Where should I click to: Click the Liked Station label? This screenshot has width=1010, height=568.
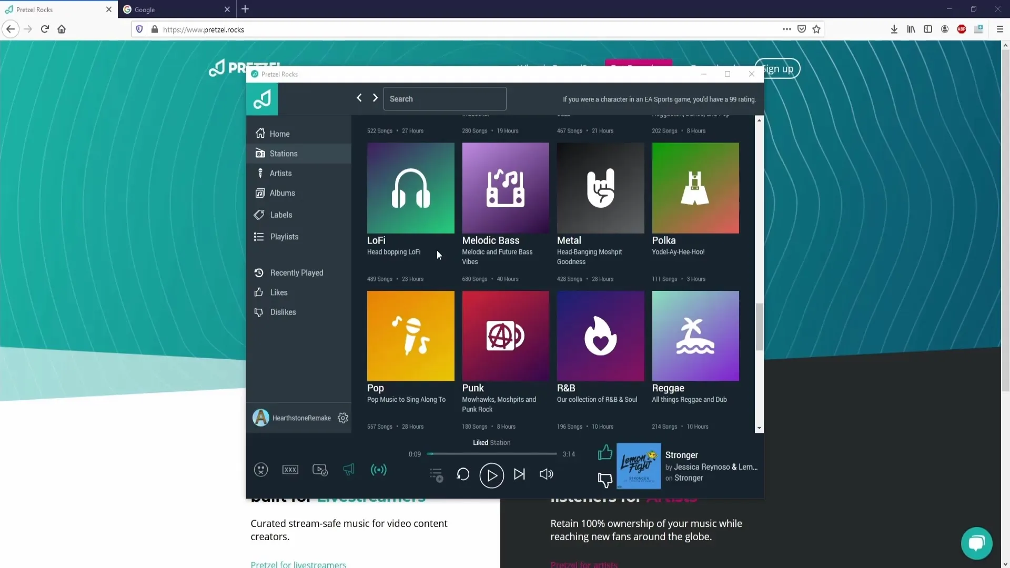491,443
